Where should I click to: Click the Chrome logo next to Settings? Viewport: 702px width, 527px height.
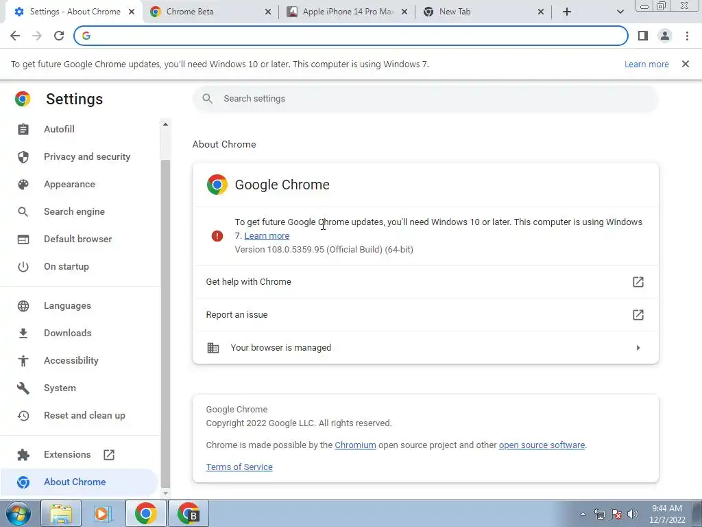(x=23, y=99)
